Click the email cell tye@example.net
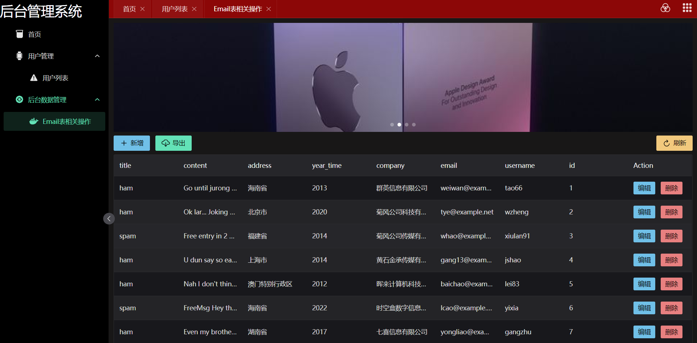Viewport: 697px width, 343px height. (x=467, y=212)
